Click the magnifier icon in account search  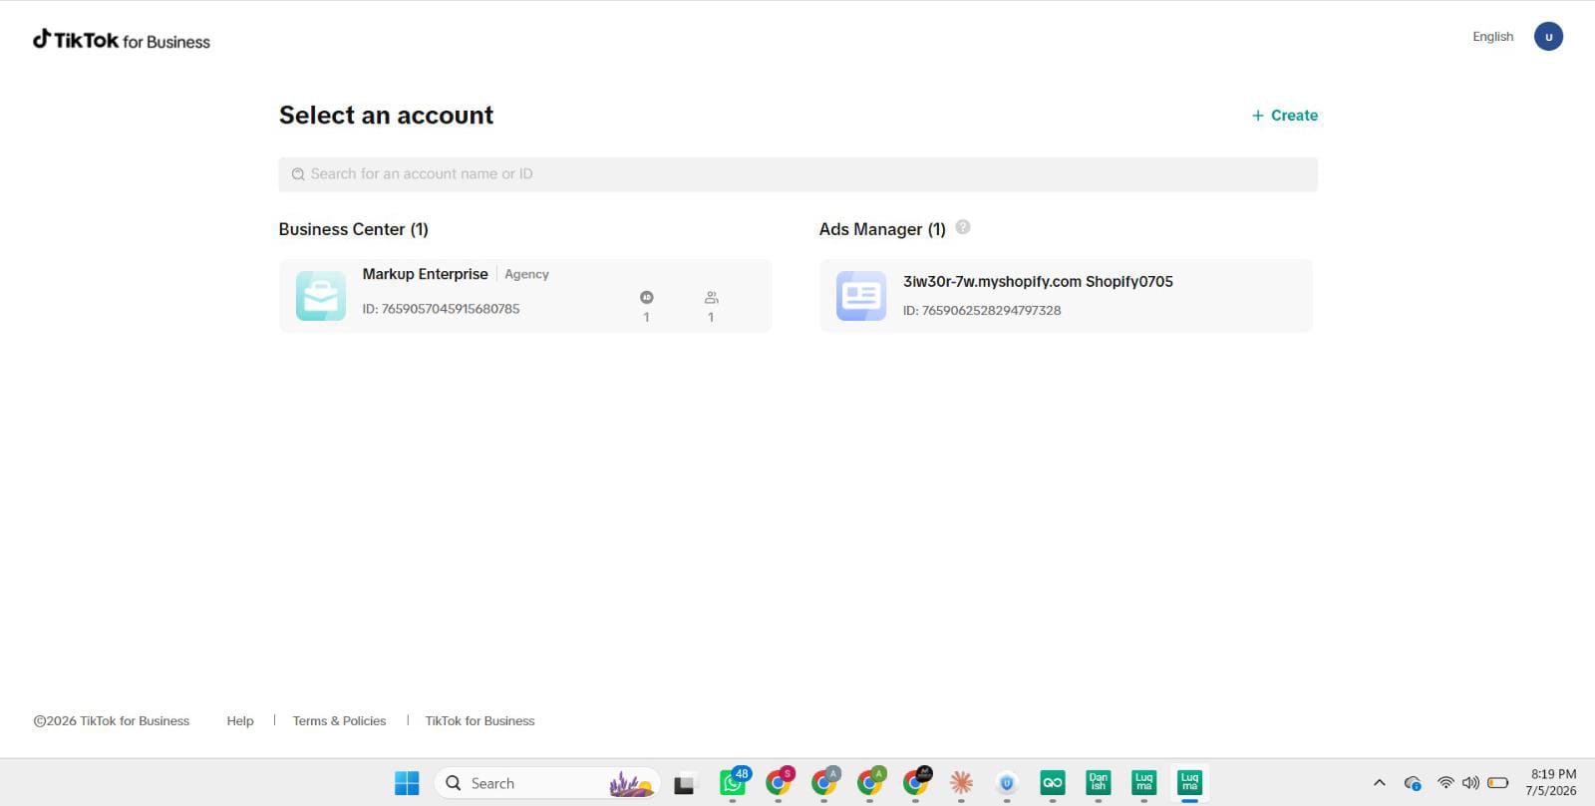pos(298,174)
